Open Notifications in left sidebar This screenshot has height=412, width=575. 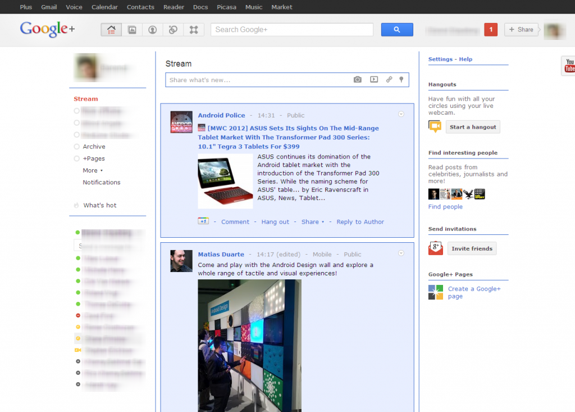coord(102,183)
